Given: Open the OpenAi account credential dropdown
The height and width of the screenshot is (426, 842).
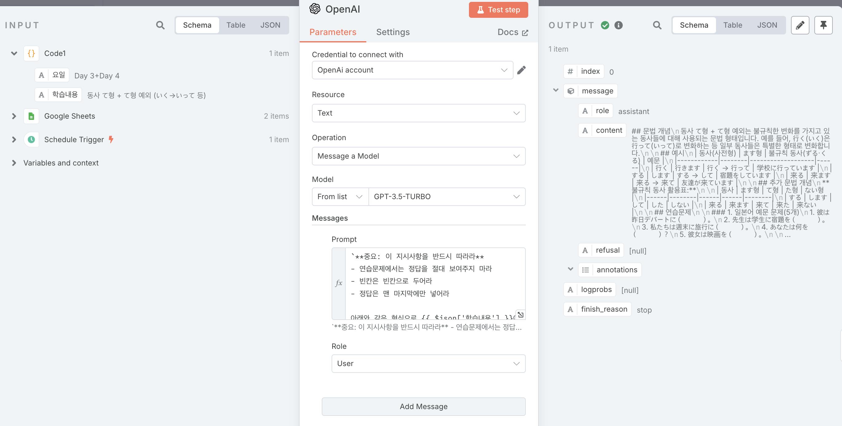Looking at the screenshot, I should 412,70.
